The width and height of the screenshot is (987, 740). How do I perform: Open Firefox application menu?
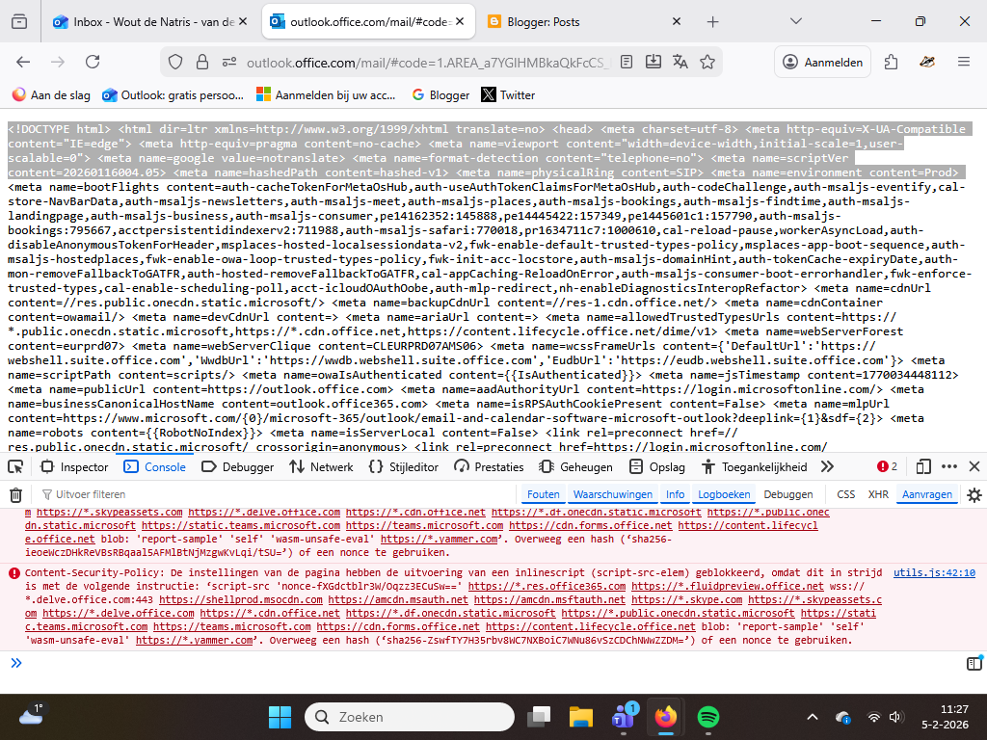click(964, 62)
